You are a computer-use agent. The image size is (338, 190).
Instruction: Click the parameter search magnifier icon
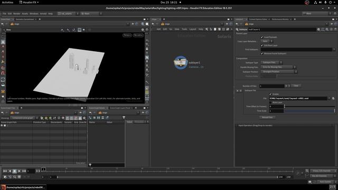point(327,30)
